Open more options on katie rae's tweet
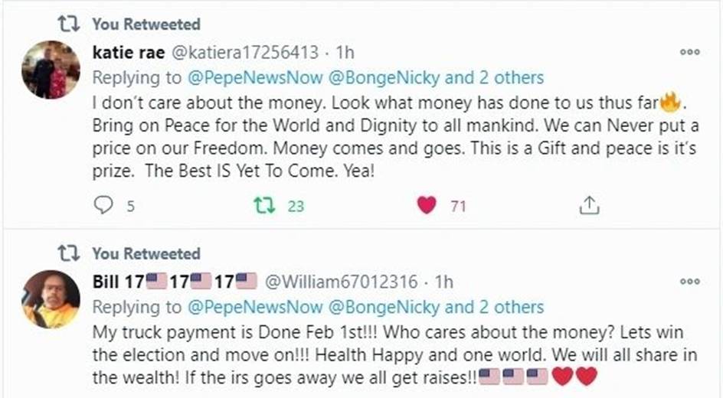The width and height of the screenshot is (723, 398). 690,52
